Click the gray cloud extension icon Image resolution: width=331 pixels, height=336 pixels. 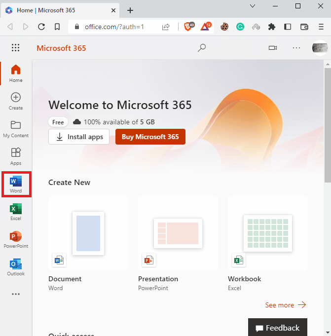(x=256, y=27)
